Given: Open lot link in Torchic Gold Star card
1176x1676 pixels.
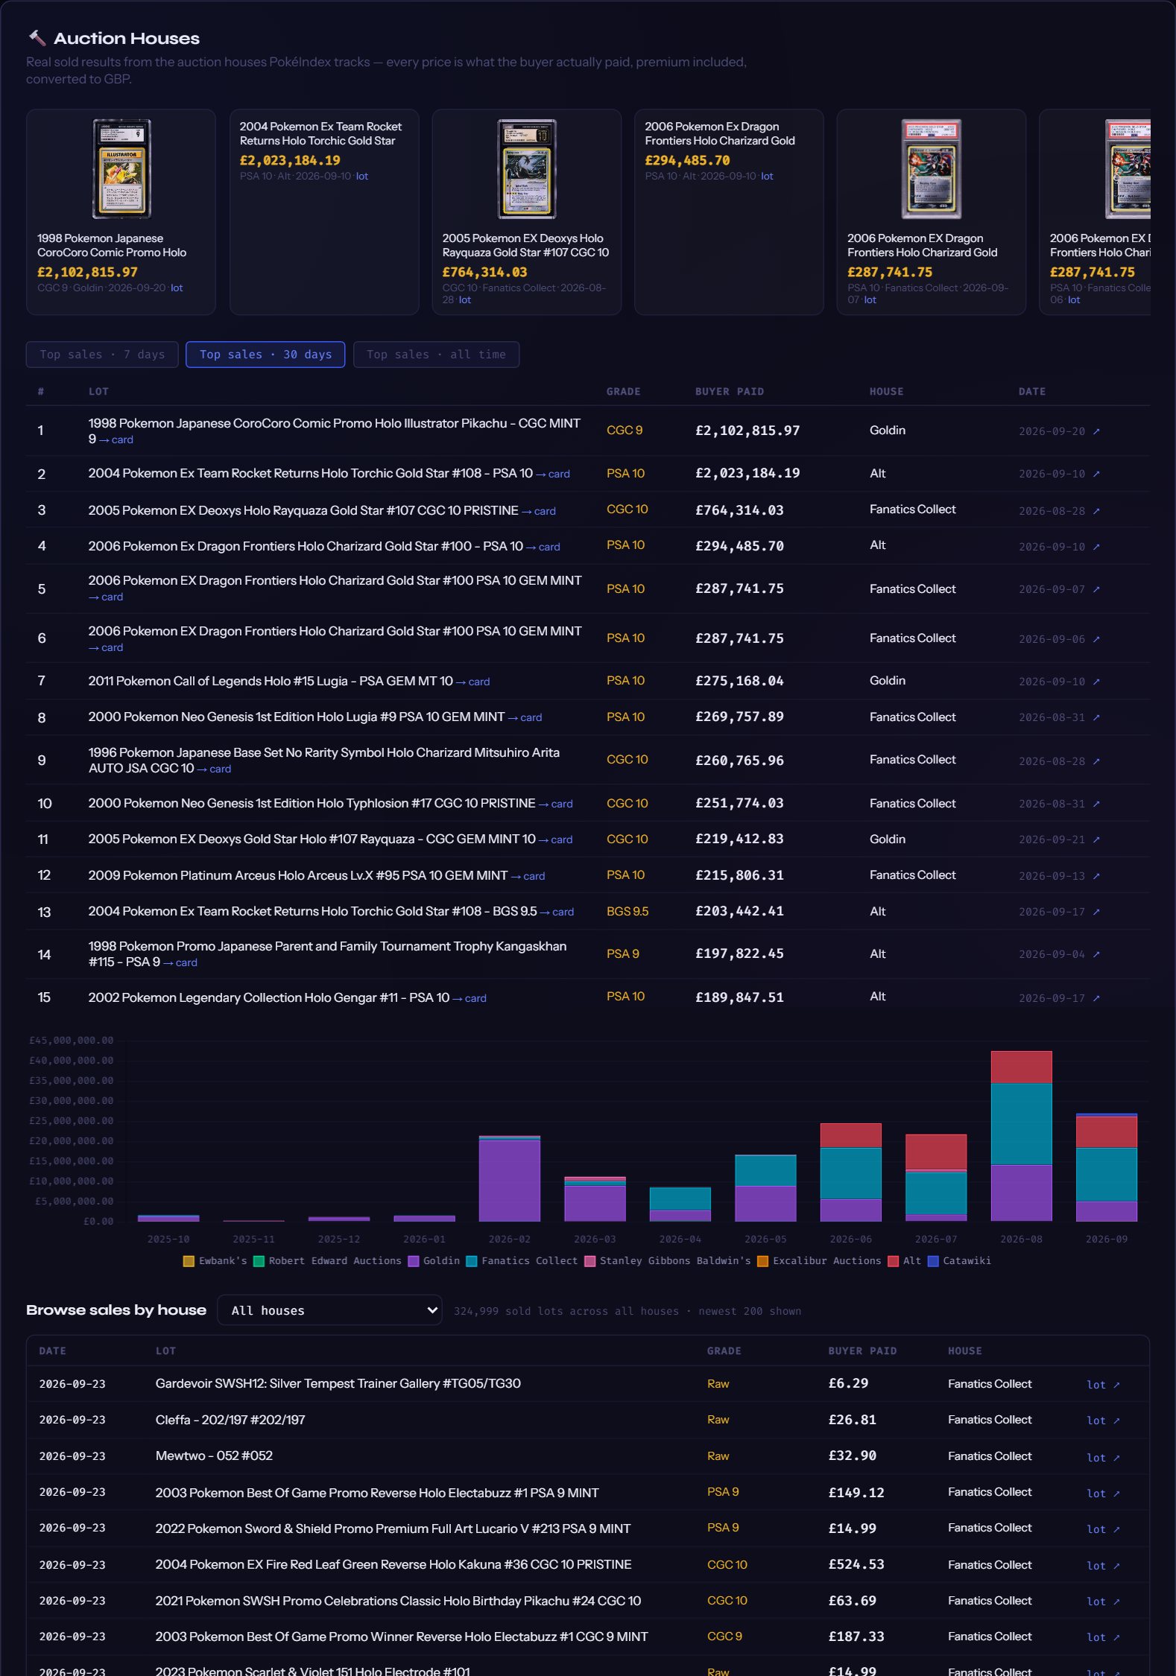Looking at the screenshot, I should tap(362, 177).
